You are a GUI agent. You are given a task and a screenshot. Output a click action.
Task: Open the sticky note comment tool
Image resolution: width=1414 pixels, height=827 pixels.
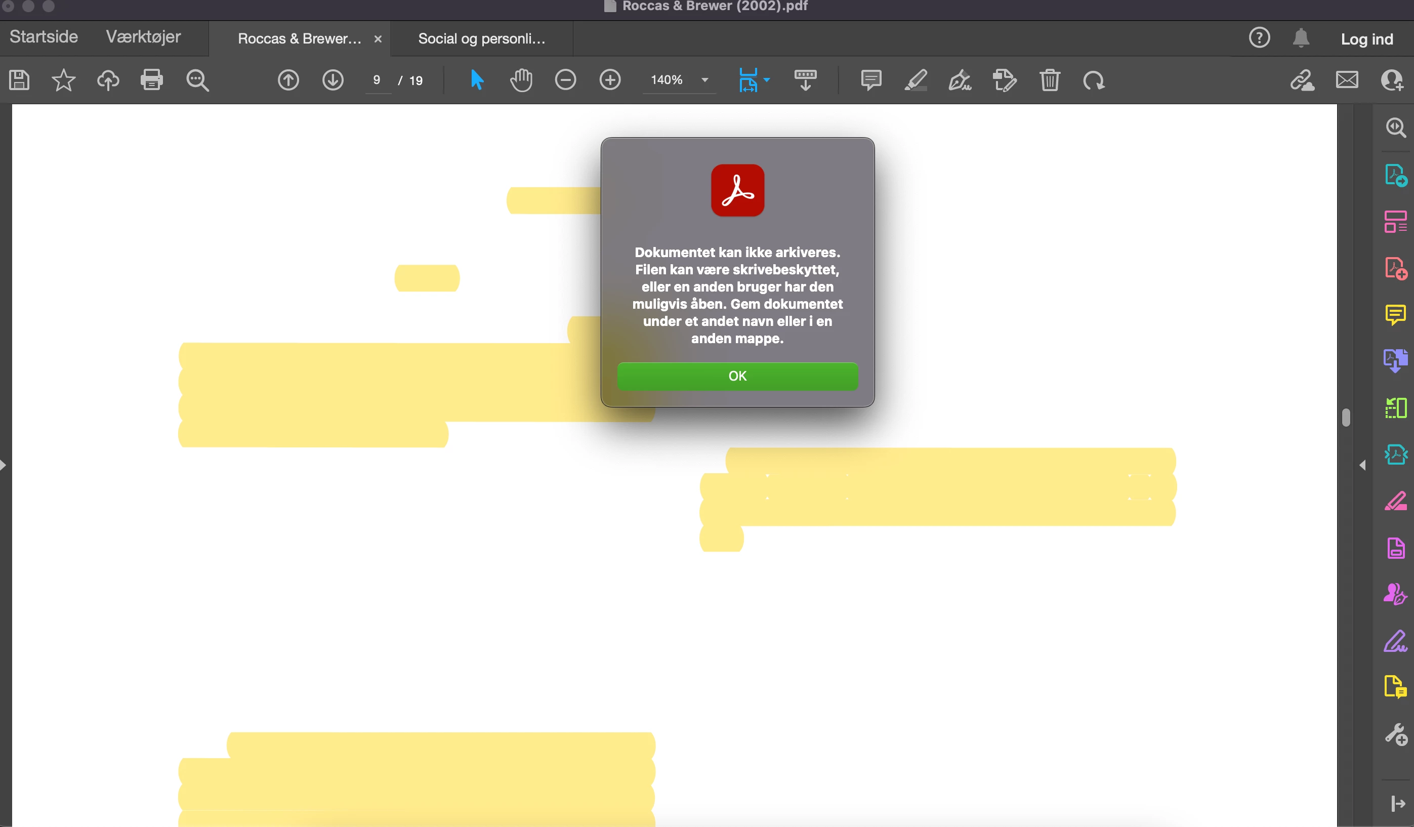(x=871, y=80)
